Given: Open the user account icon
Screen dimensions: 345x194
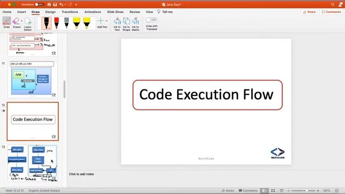Looking at the screenshot, I should (340, 4).
